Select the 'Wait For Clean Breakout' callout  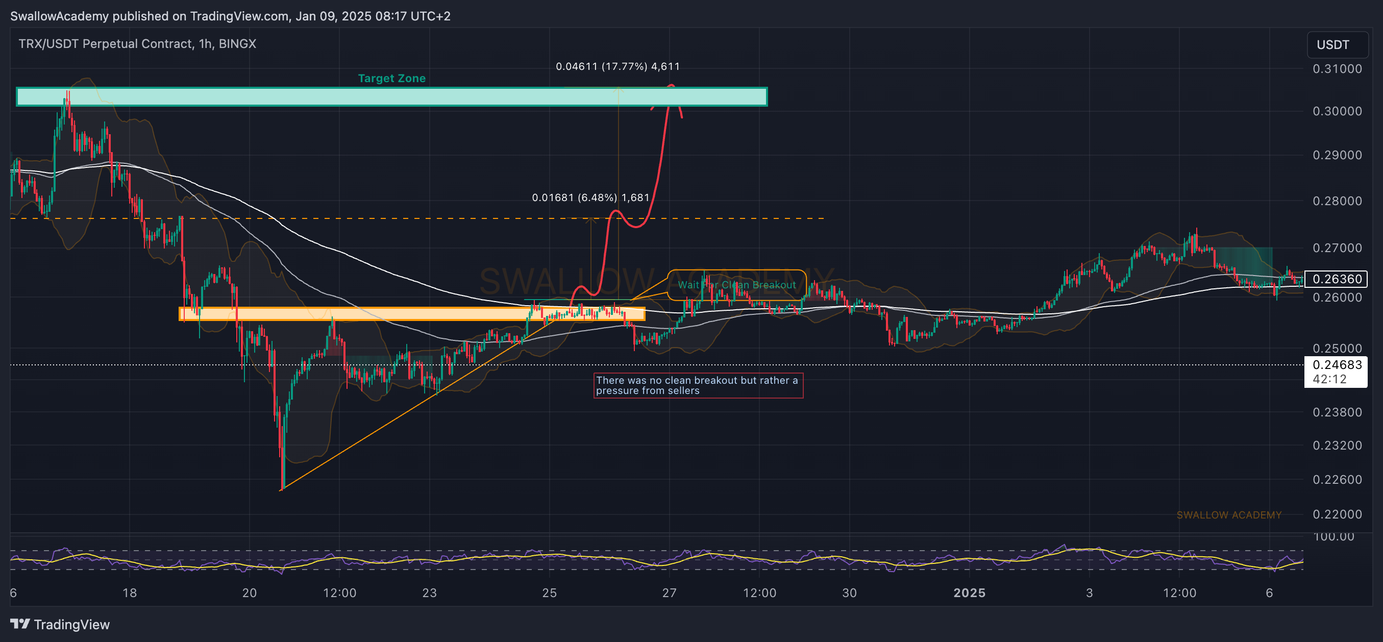point(736,285)
